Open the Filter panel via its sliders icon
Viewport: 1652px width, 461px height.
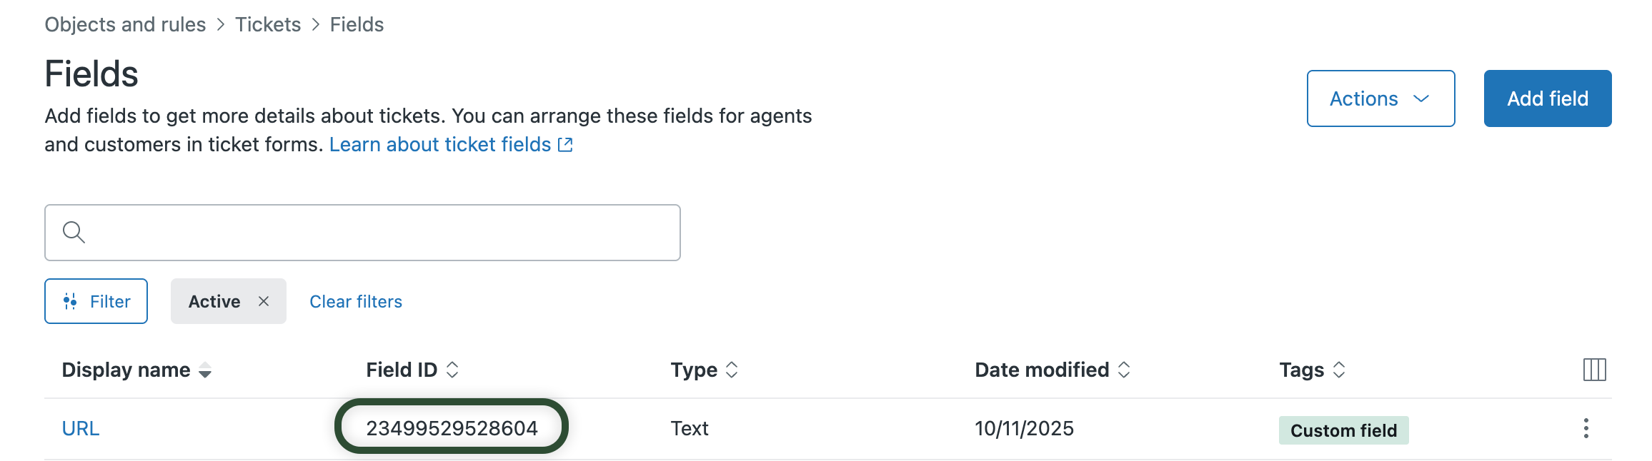[x=71, y=300]
